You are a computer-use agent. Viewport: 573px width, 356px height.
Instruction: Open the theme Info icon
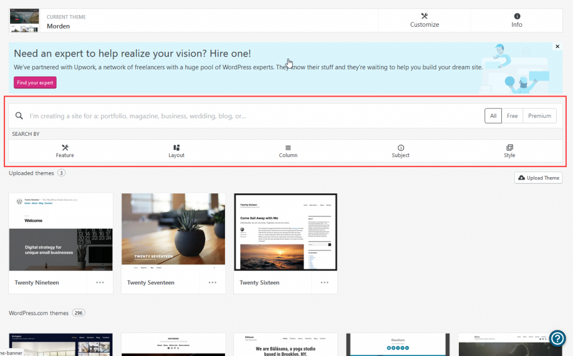516,16
